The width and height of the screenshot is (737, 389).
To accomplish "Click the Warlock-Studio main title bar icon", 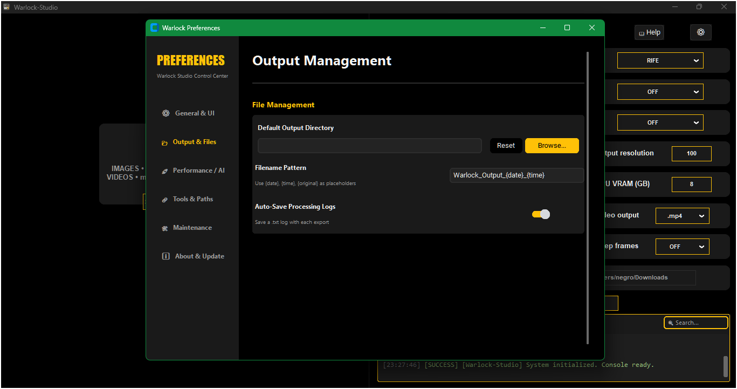I will (x=6, y=7).
